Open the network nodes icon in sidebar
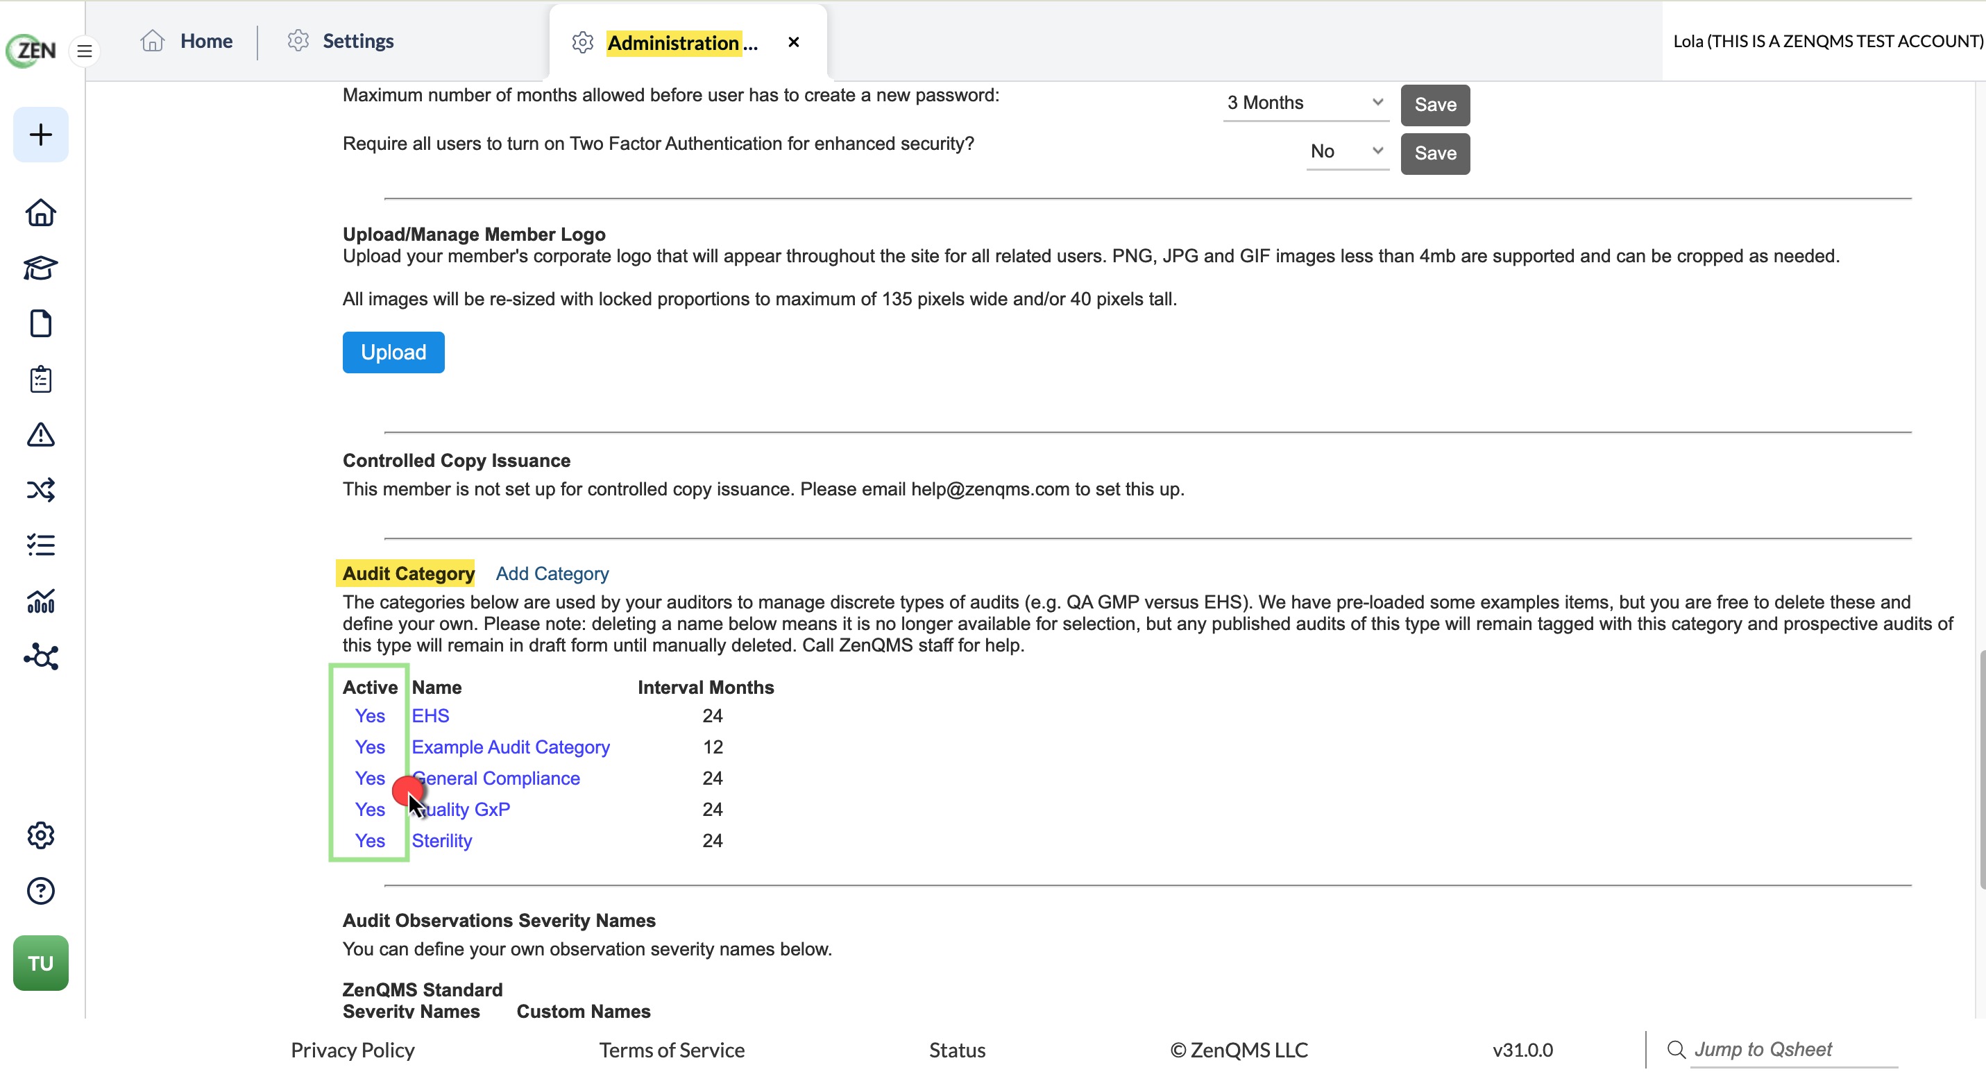Screen dimensions: 1986x1081 (x=41, y=657)
